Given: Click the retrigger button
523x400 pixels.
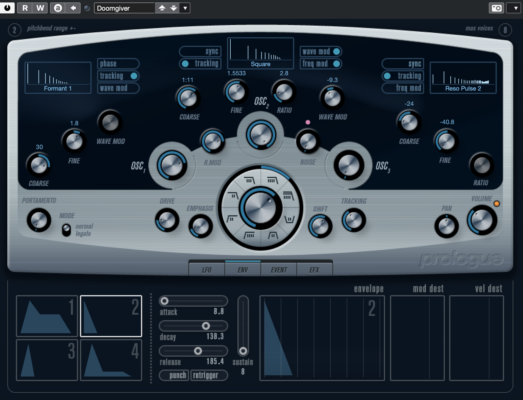Looking at the screenshot, I should point(209,375).
